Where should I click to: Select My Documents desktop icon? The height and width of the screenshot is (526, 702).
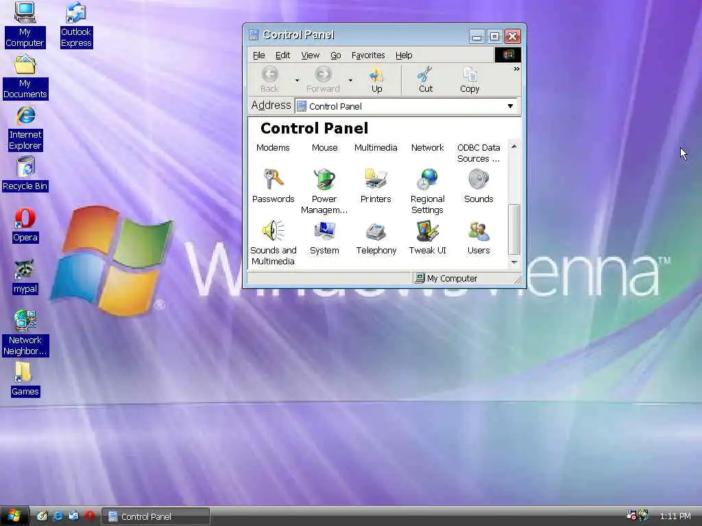coord(25,77)
